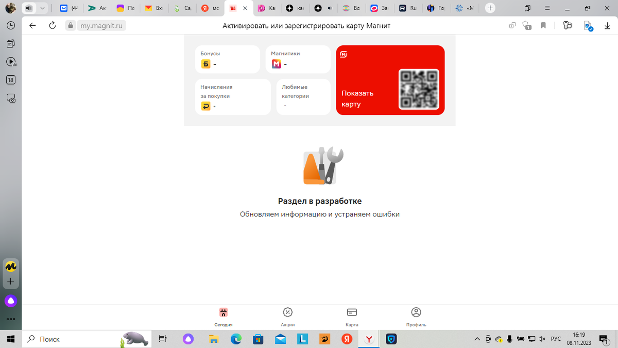Open the video player icon in sidebar
Image resolution: width=618 pixels, height=348 pixels.
[11, 62]
